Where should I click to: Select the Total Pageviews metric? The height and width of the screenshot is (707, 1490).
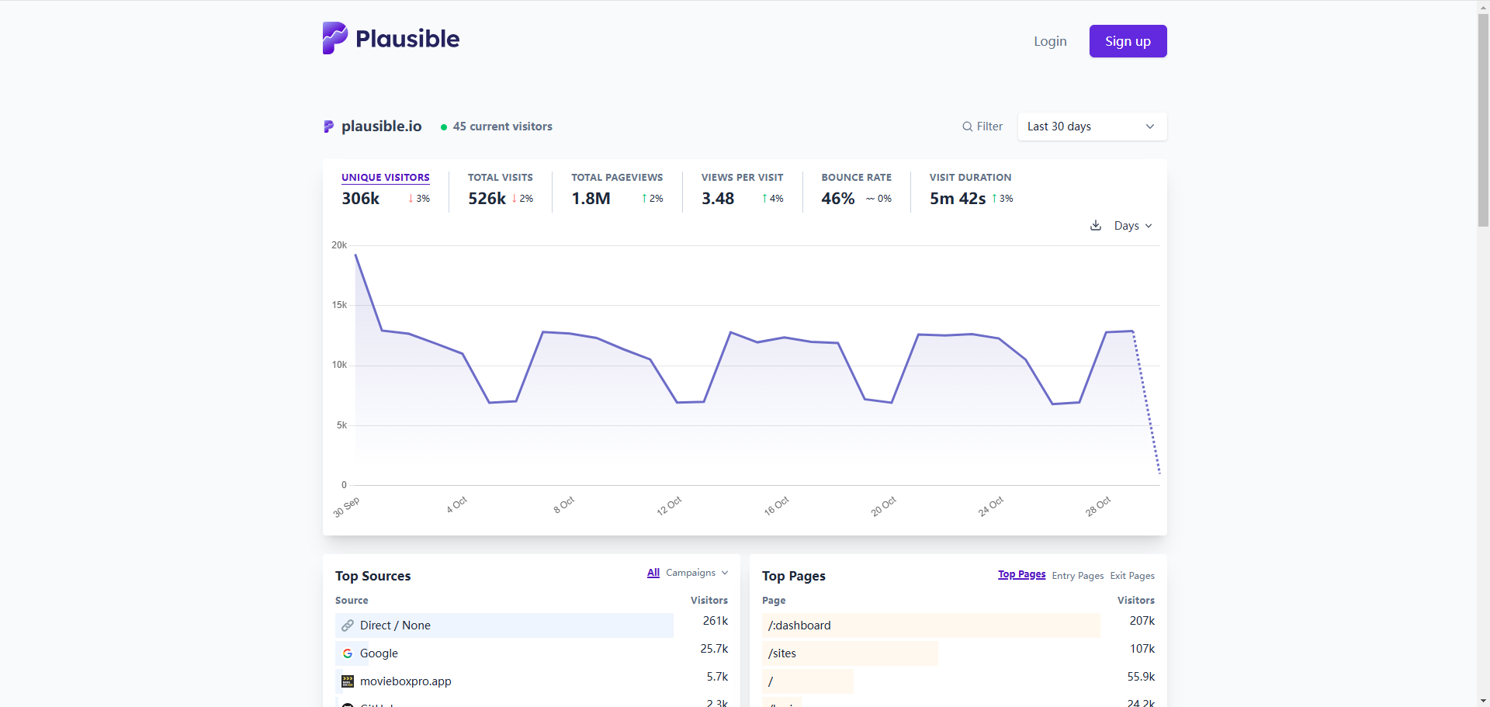tap(617, 189)
